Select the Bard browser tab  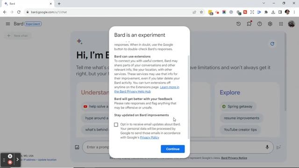(x=27, y=4)
